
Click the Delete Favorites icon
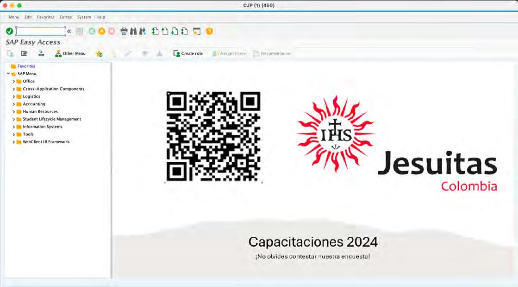tap(114, 54)
